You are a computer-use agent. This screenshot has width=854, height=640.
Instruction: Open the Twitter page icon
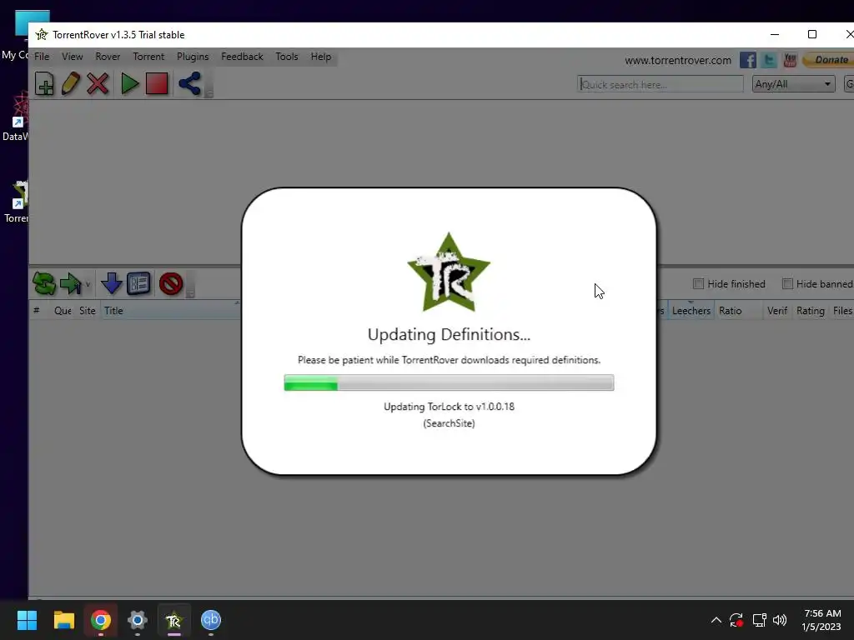click(769, 60)
